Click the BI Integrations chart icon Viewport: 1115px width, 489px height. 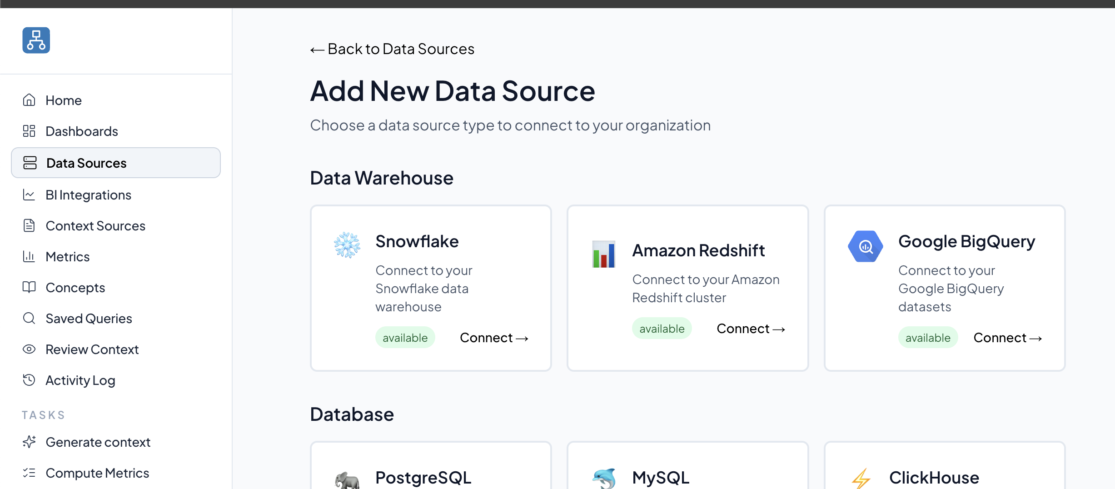click(29, 195)
